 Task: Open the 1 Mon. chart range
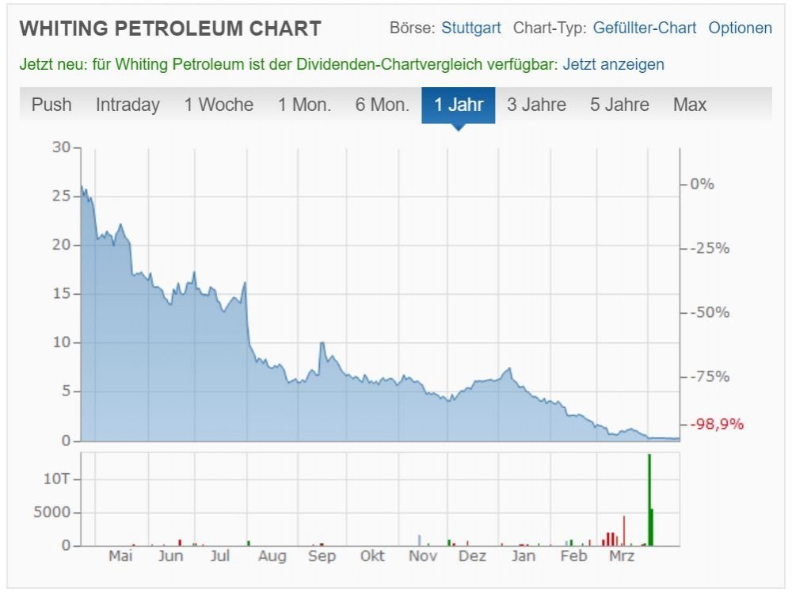304,105
